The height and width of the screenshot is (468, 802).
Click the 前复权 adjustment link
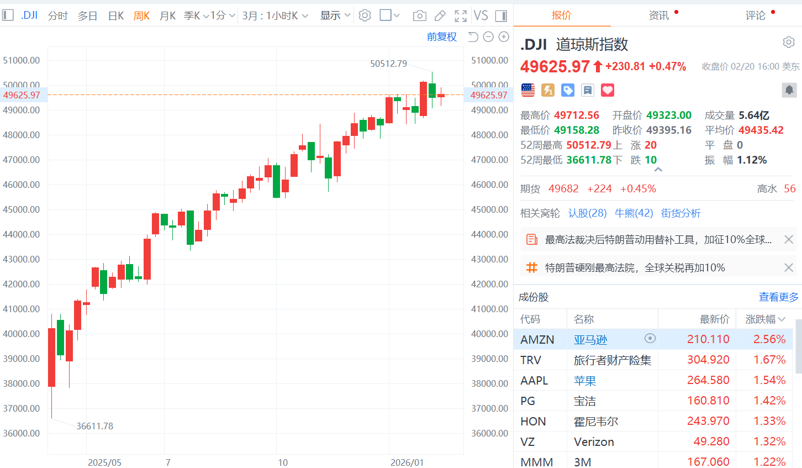[442, 37]
